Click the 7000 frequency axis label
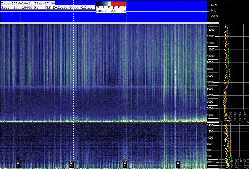The image size is (249, 169). tap(210, 76)
